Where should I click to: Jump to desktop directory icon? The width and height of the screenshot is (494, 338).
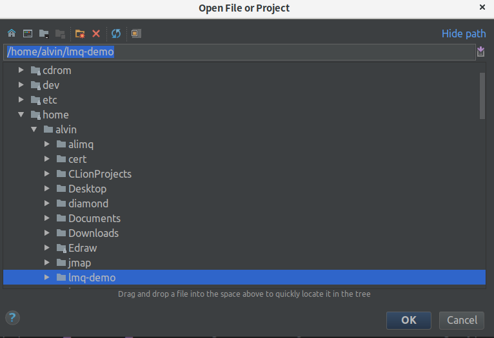[x=28, y=33]
